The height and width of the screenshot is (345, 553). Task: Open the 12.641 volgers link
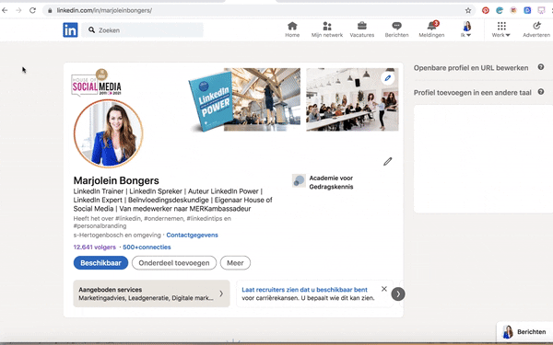coord(95,247)
